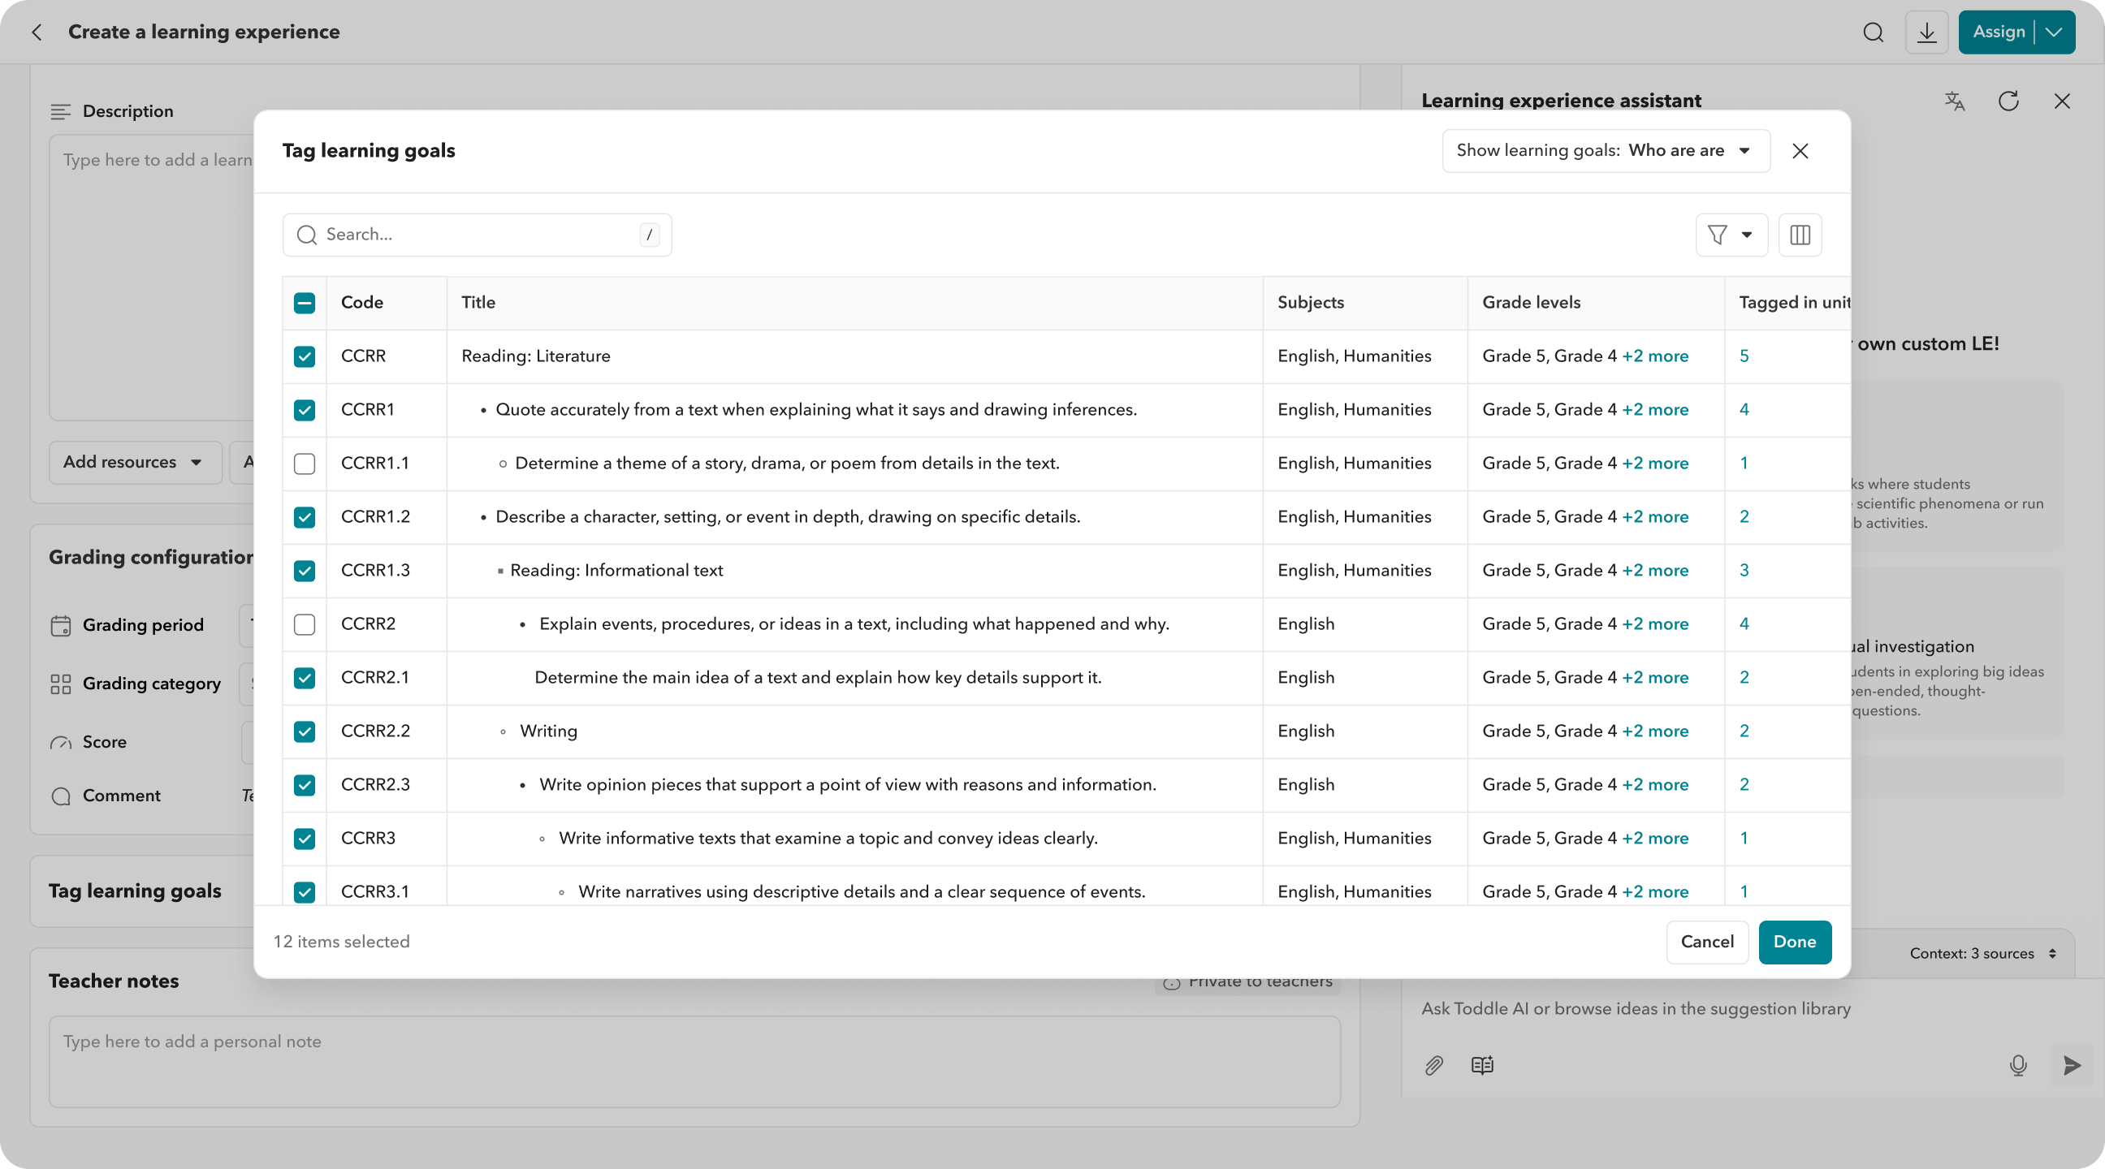Uncheck the CCRR row checkbox

(304, 356)
